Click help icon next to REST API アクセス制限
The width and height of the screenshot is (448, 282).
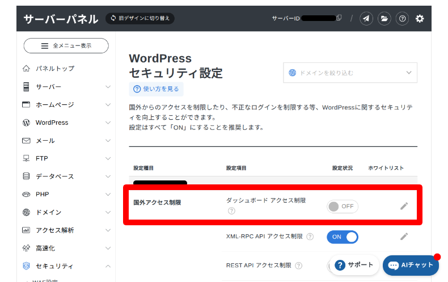(x=298, y=266)
